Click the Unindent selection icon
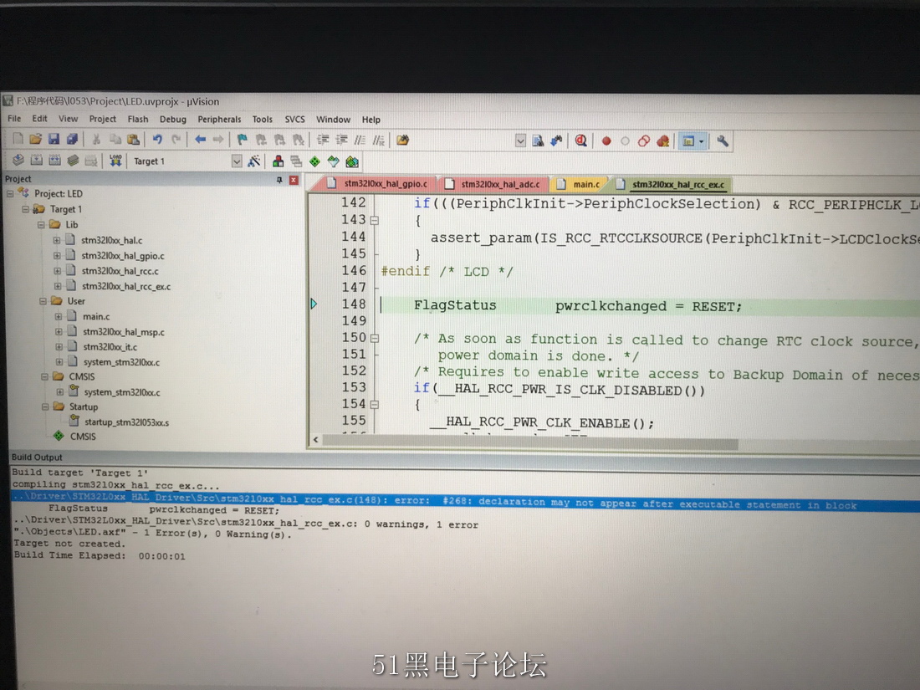The width and height of the screenshot is (920, 690). [x=341, y=140]
